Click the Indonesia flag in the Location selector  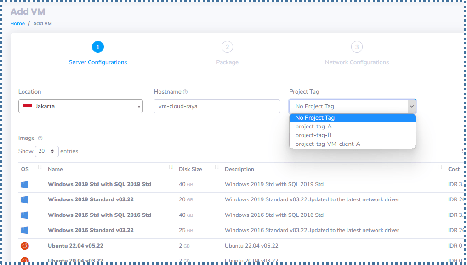point(27,106)
